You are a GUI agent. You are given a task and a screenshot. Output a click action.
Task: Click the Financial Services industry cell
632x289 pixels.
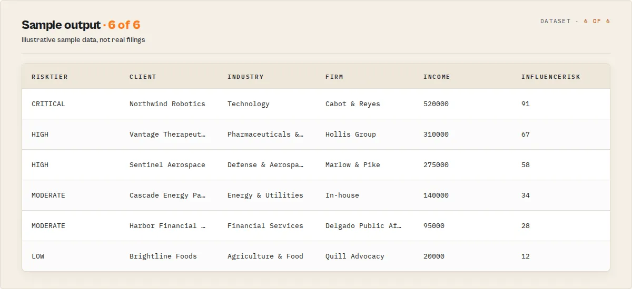[265, 226]
